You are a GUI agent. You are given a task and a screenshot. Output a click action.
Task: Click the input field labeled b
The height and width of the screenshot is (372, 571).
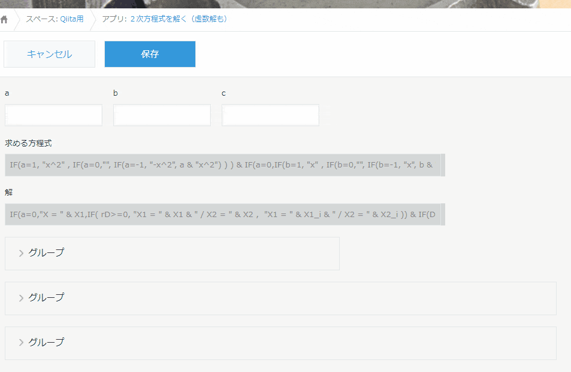(x=162, y=115)
